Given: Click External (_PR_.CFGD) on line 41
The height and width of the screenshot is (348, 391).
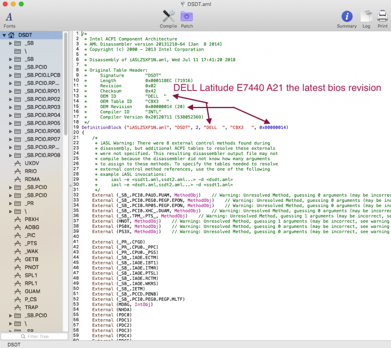Looking at the screenshot, I should pos(118,242).
